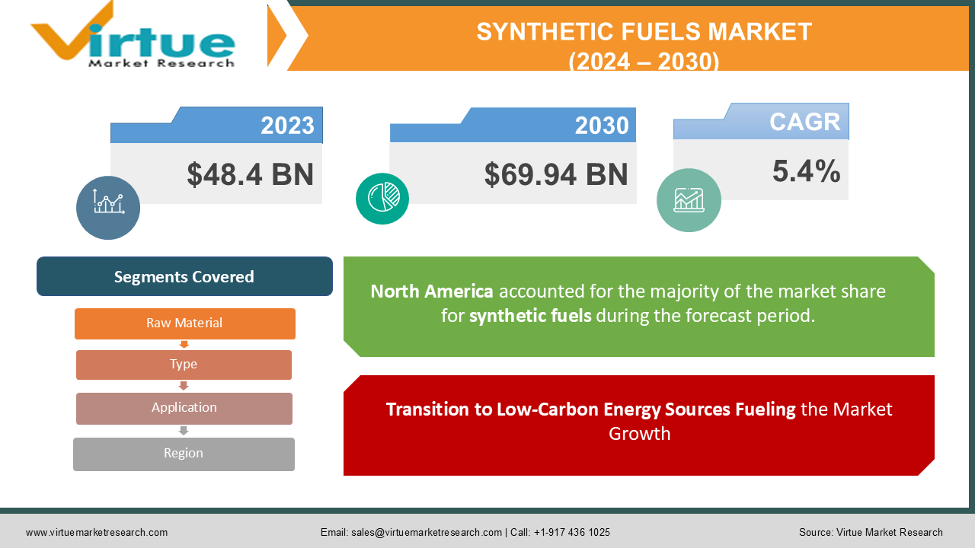Click the orange arrow next to the title

click(286, 34)
